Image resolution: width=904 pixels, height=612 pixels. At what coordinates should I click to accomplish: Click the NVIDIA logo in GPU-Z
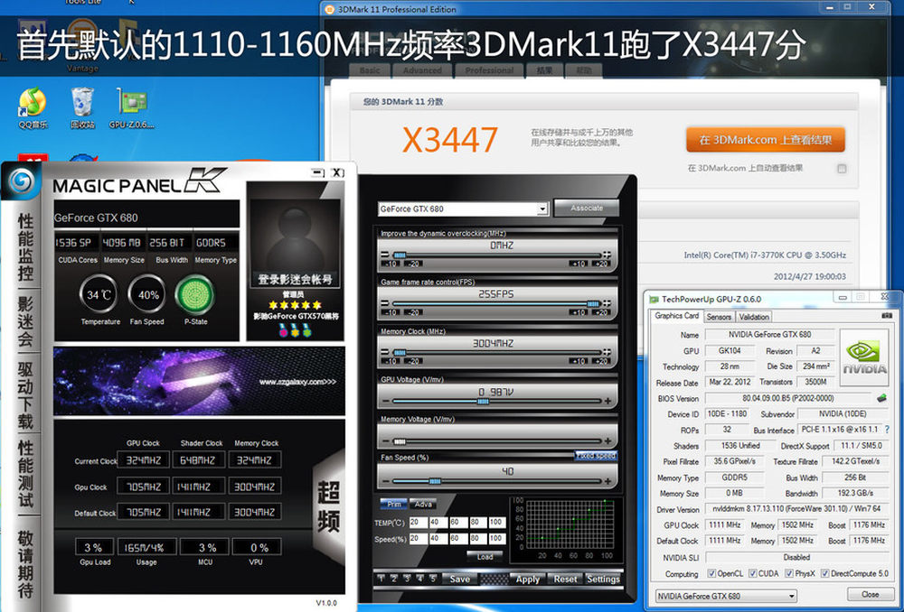point(863,357)
